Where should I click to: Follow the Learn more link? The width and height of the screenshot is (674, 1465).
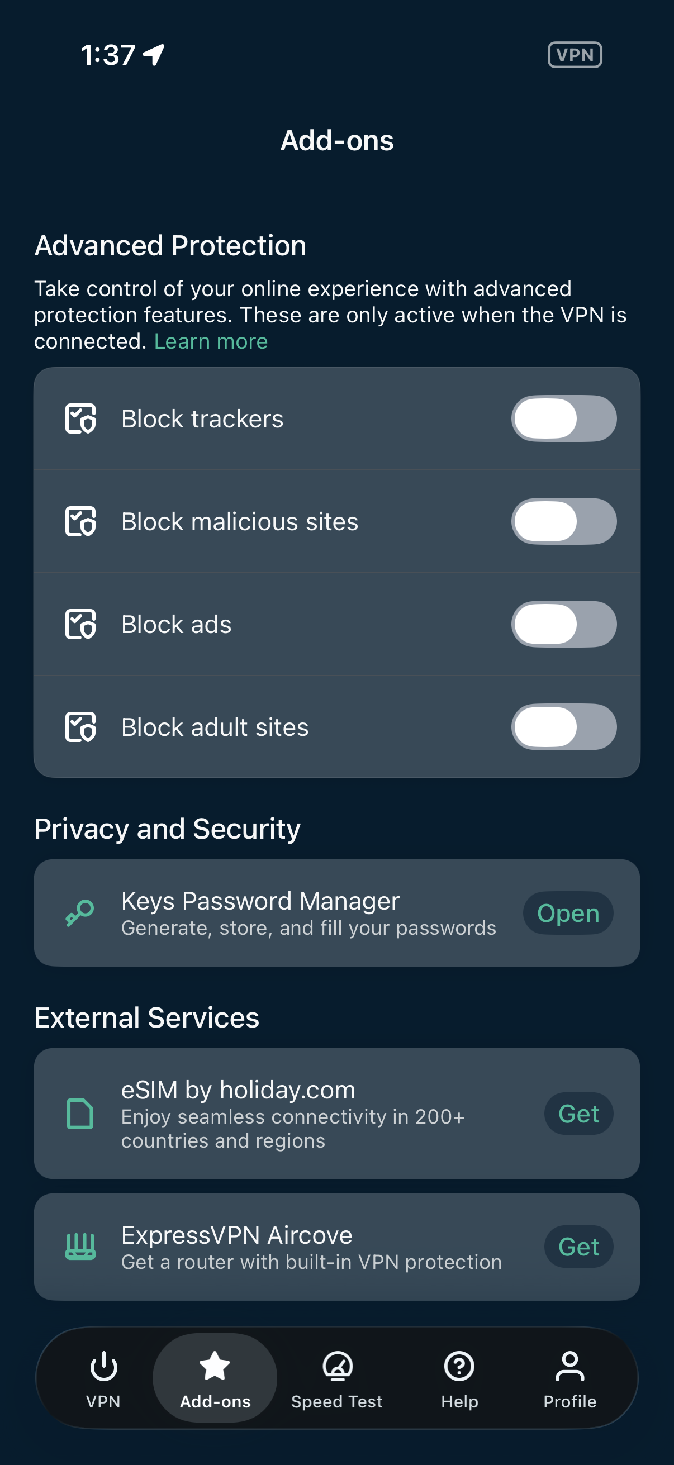click(x=211, y=341)
